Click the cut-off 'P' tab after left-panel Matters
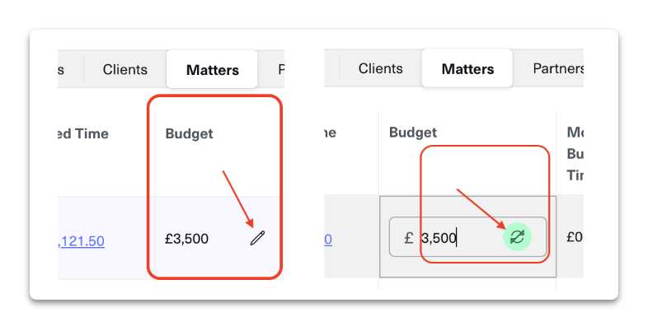Viewport: 648px width, 331px height. click(x=281, y=69)
